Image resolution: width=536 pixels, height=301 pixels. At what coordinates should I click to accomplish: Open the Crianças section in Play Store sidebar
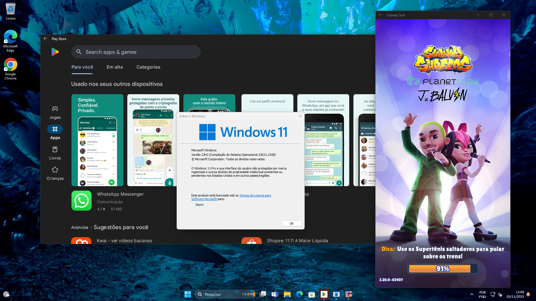[55, 173]
